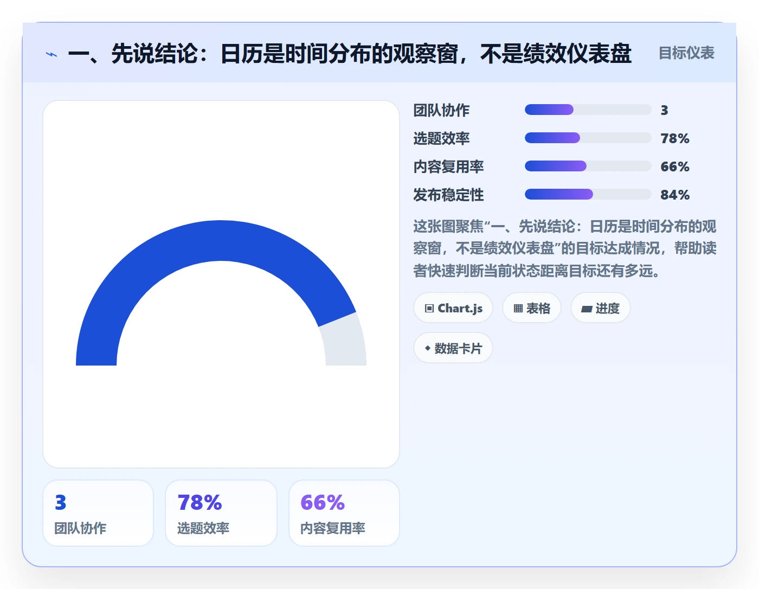This screenshot has height=589, width=759.
Task: Click the 内容复用率 progress bar
Action: click(x=588, y=166)
